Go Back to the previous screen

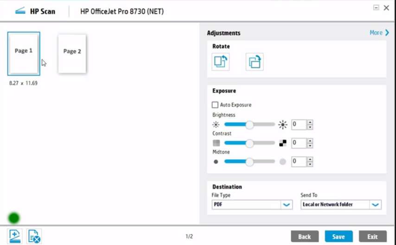(305, 237)
